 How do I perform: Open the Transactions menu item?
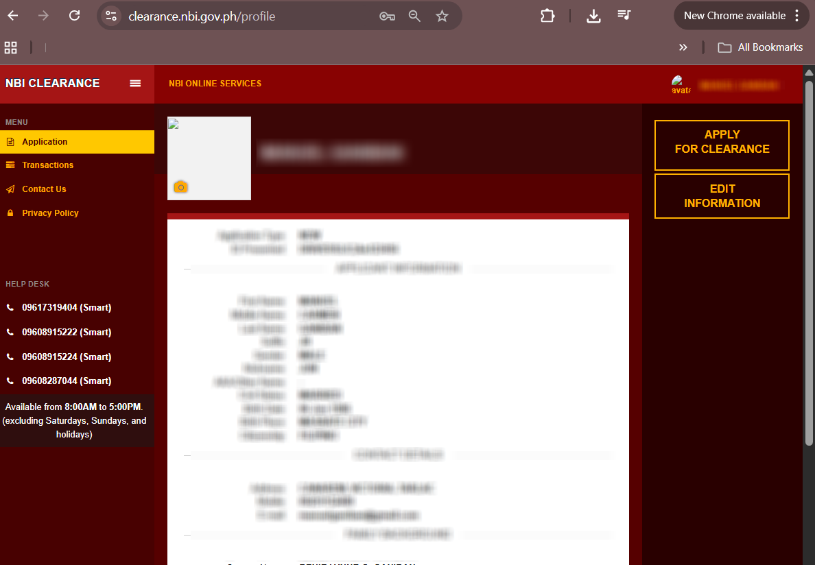point(47,165)
